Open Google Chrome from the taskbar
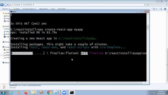 (x=49, y=93)
